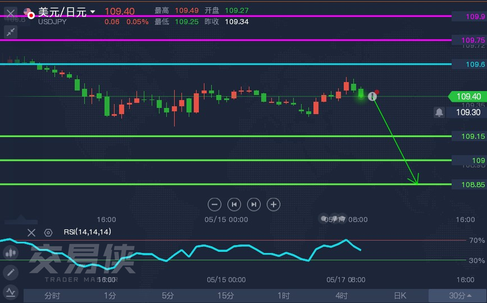Click the 109.40 price in header

(x=120, y=11)
